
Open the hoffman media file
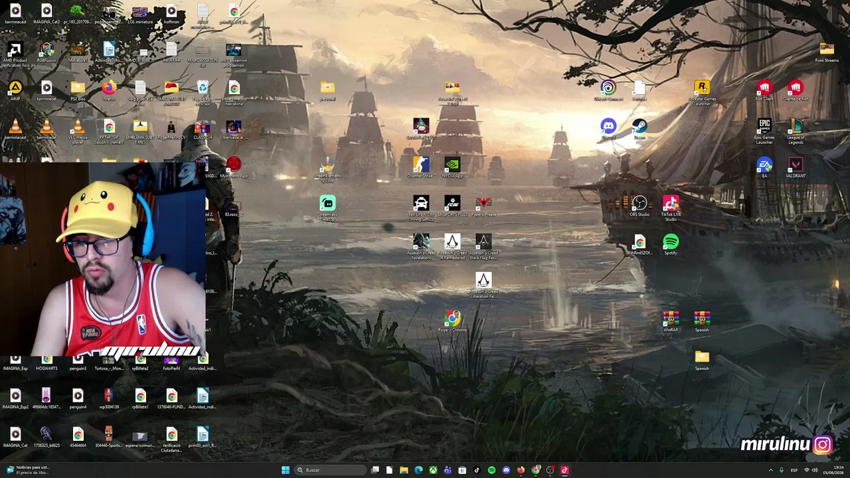coord(171,13)
